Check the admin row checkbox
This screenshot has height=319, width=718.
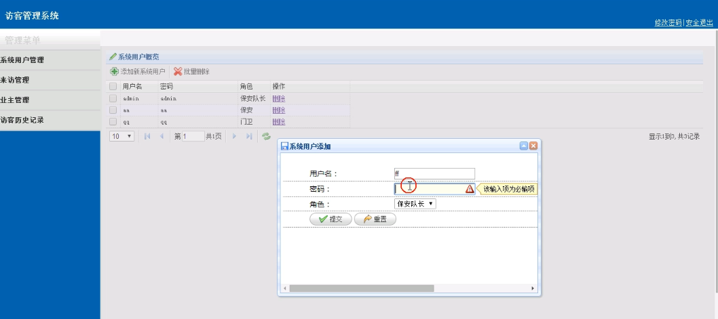(x=113, y=98)
